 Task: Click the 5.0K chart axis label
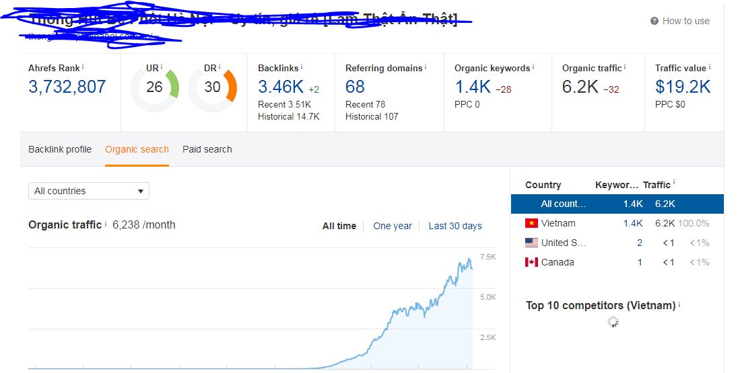pos(488,297)
